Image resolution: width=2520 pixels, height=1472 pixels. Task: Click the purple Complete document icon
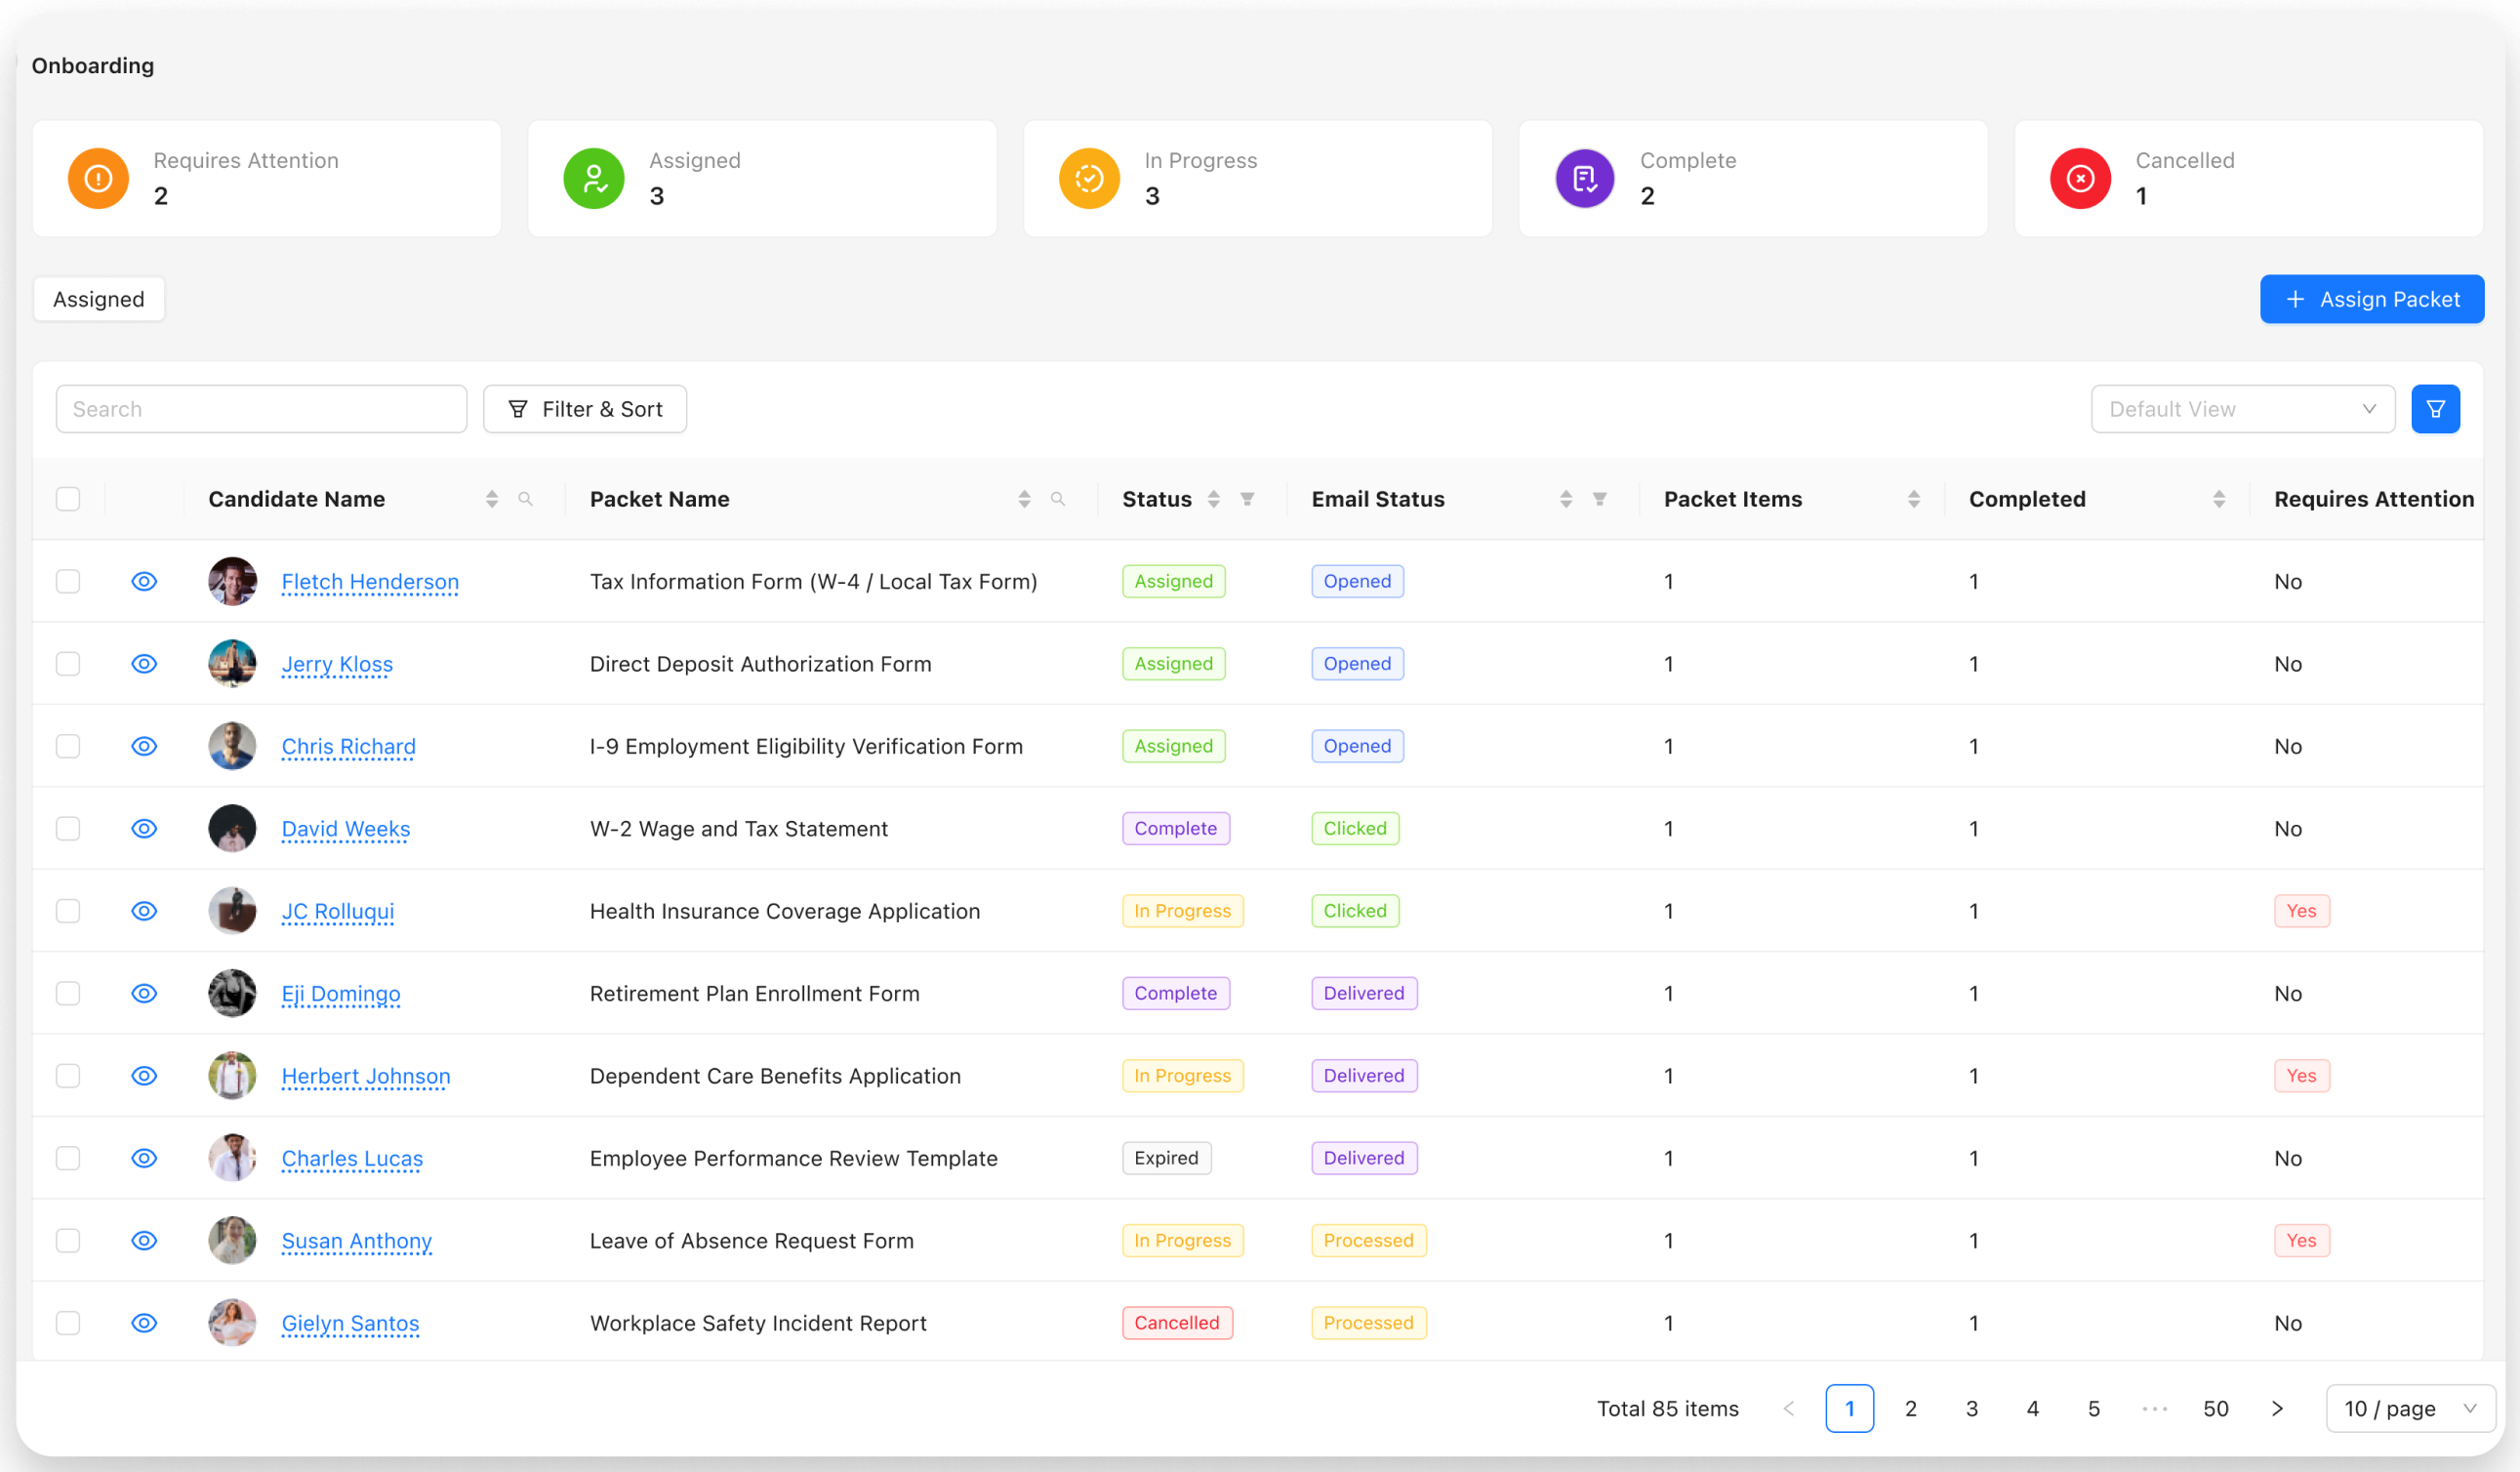click(x=1585, y=179)
